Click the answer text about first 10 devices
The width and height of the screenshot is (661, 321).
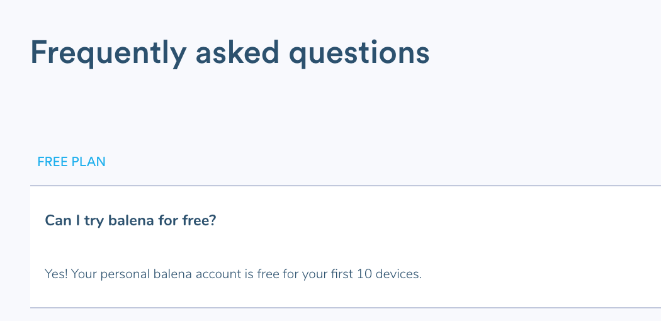click(233, 274)
